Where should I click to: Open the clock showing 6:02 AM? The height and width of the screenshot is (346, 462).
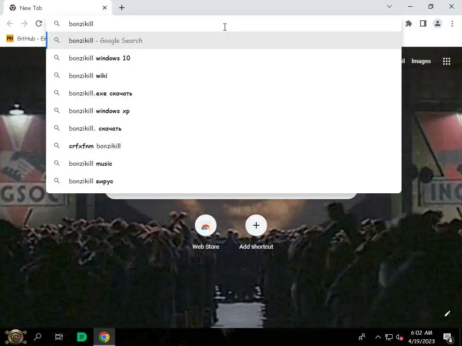pos(421,337)
